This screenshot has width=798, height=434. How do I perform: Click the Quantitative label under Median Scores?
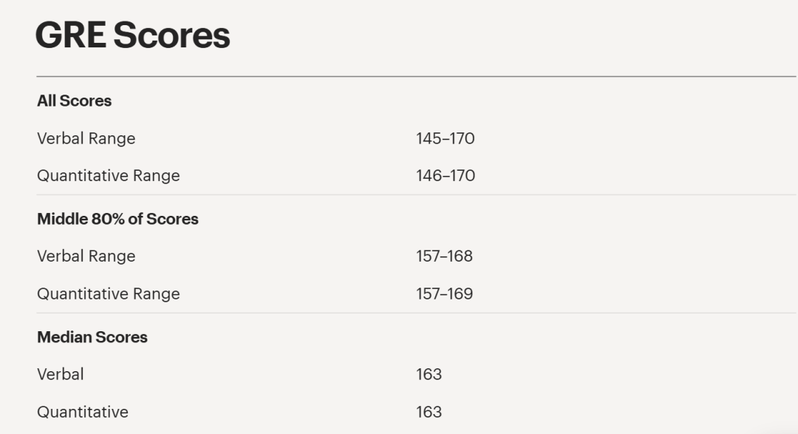[82, 412]
